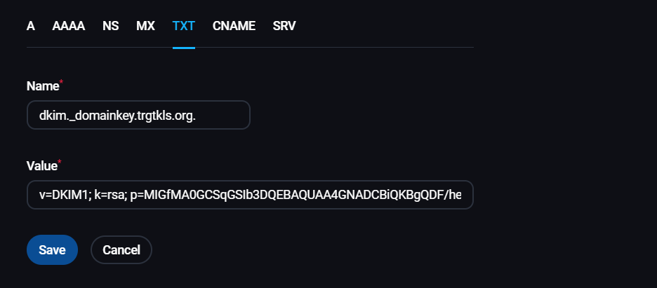Viewport: 657px width, 288px height.
Task: Open the SRV record tab
Action: click(284, 26)
